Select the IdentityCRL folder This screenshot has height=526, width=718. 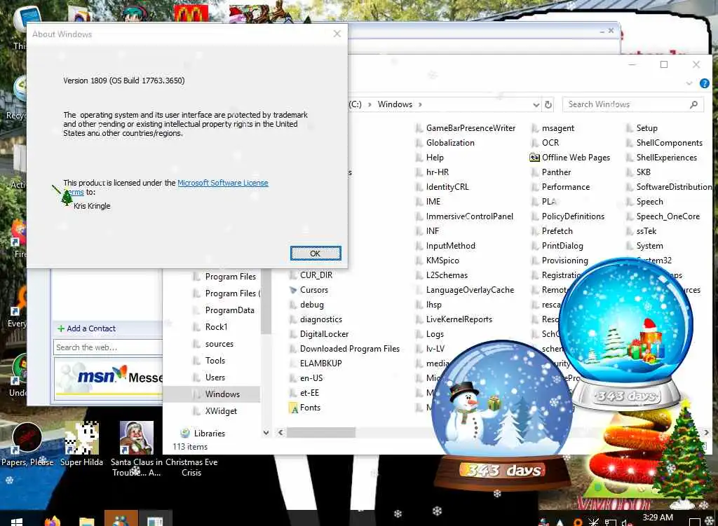pyautogui.click(x=442, y=186)
